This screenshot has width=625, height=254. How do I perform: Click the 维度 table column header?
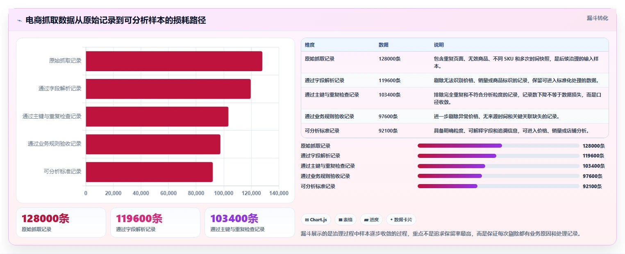click(310, 45)
